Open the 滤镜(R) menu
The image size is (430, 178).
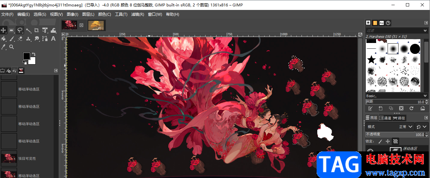click(138, 14)
